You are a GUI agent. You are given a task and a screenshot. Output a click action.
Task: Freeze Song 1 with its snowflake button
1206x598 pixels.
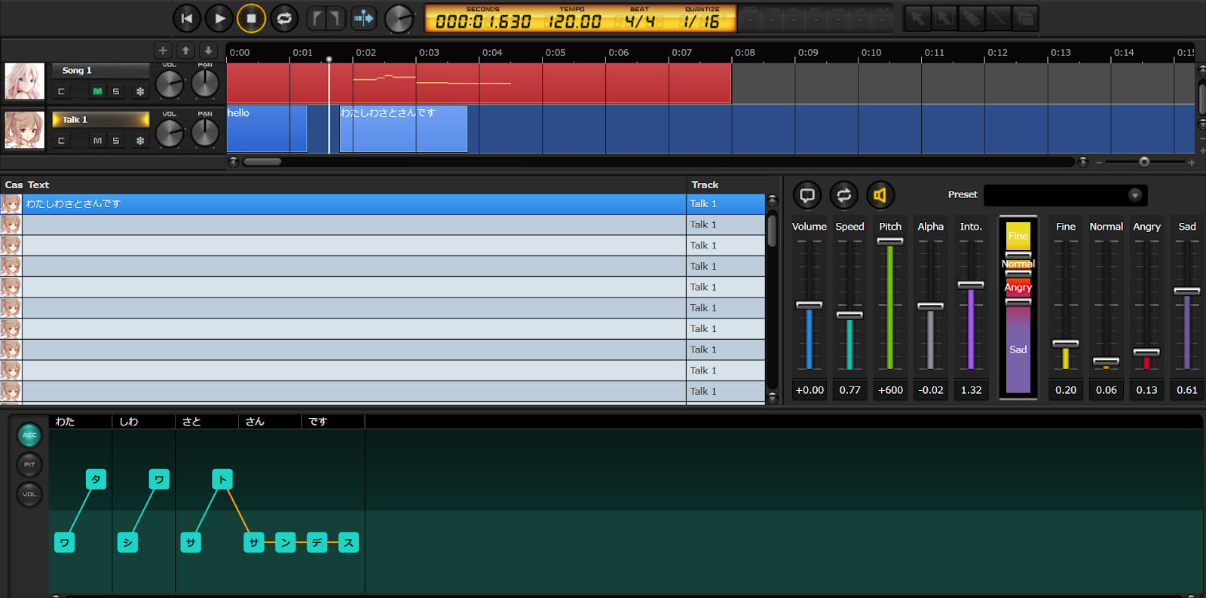click(x=139, y=92)
